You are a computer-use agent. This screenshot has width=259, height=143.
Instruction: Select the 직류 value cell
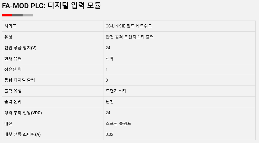coord(179,59)
